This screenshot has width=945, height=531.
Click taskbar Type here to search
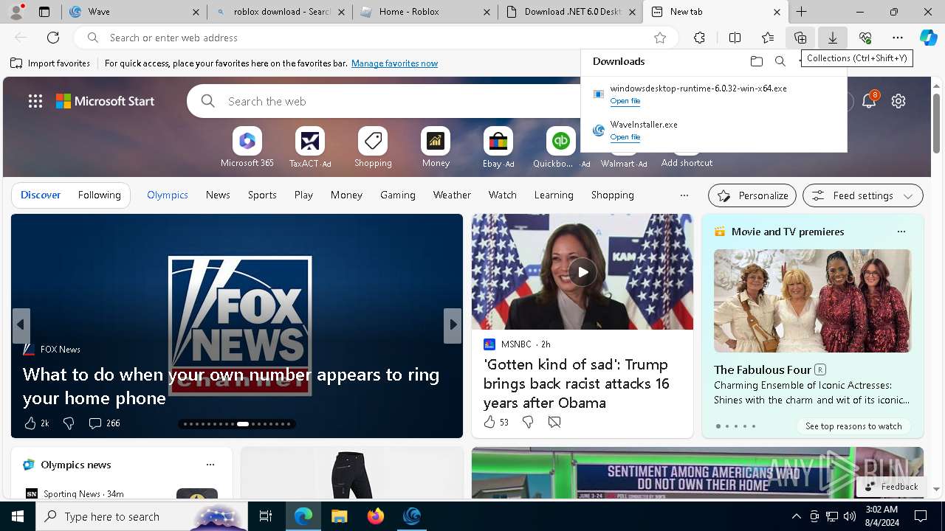coord(142,516)
